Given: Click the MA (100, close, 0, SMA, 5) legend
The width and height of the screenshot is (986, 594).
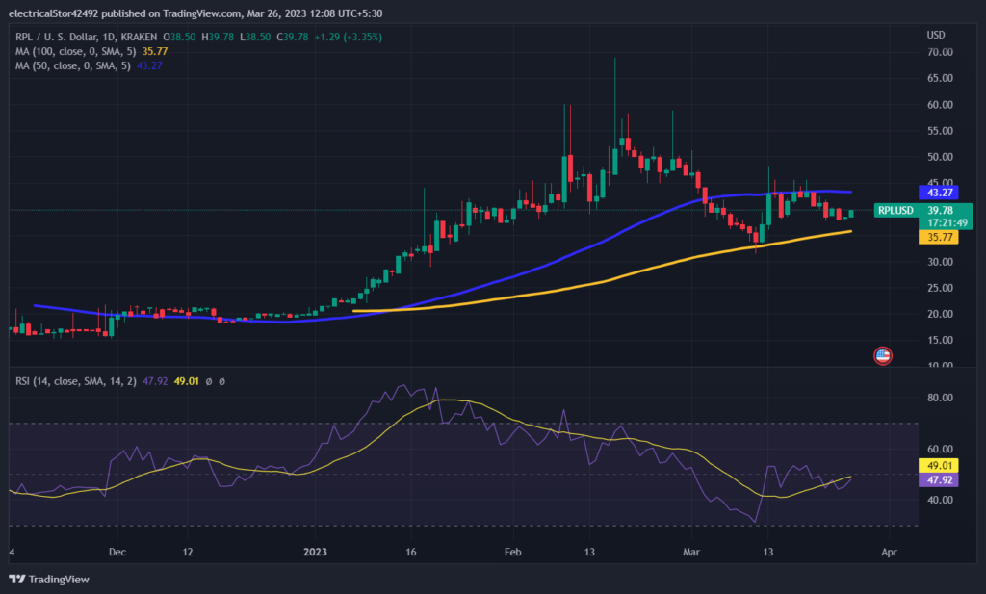Looking at the screenshot, I should (75, 52).
